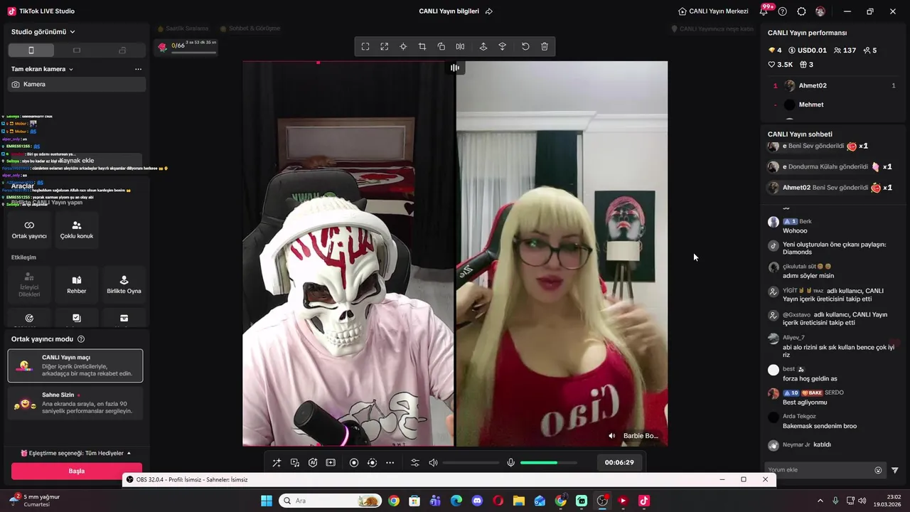Open the settings gear icon in title bar
The width and height of the screenshot is (910, 512).
point(801,11)
